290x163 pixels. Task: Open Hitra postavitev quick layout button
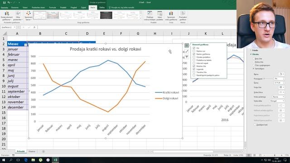pos(18,16)
